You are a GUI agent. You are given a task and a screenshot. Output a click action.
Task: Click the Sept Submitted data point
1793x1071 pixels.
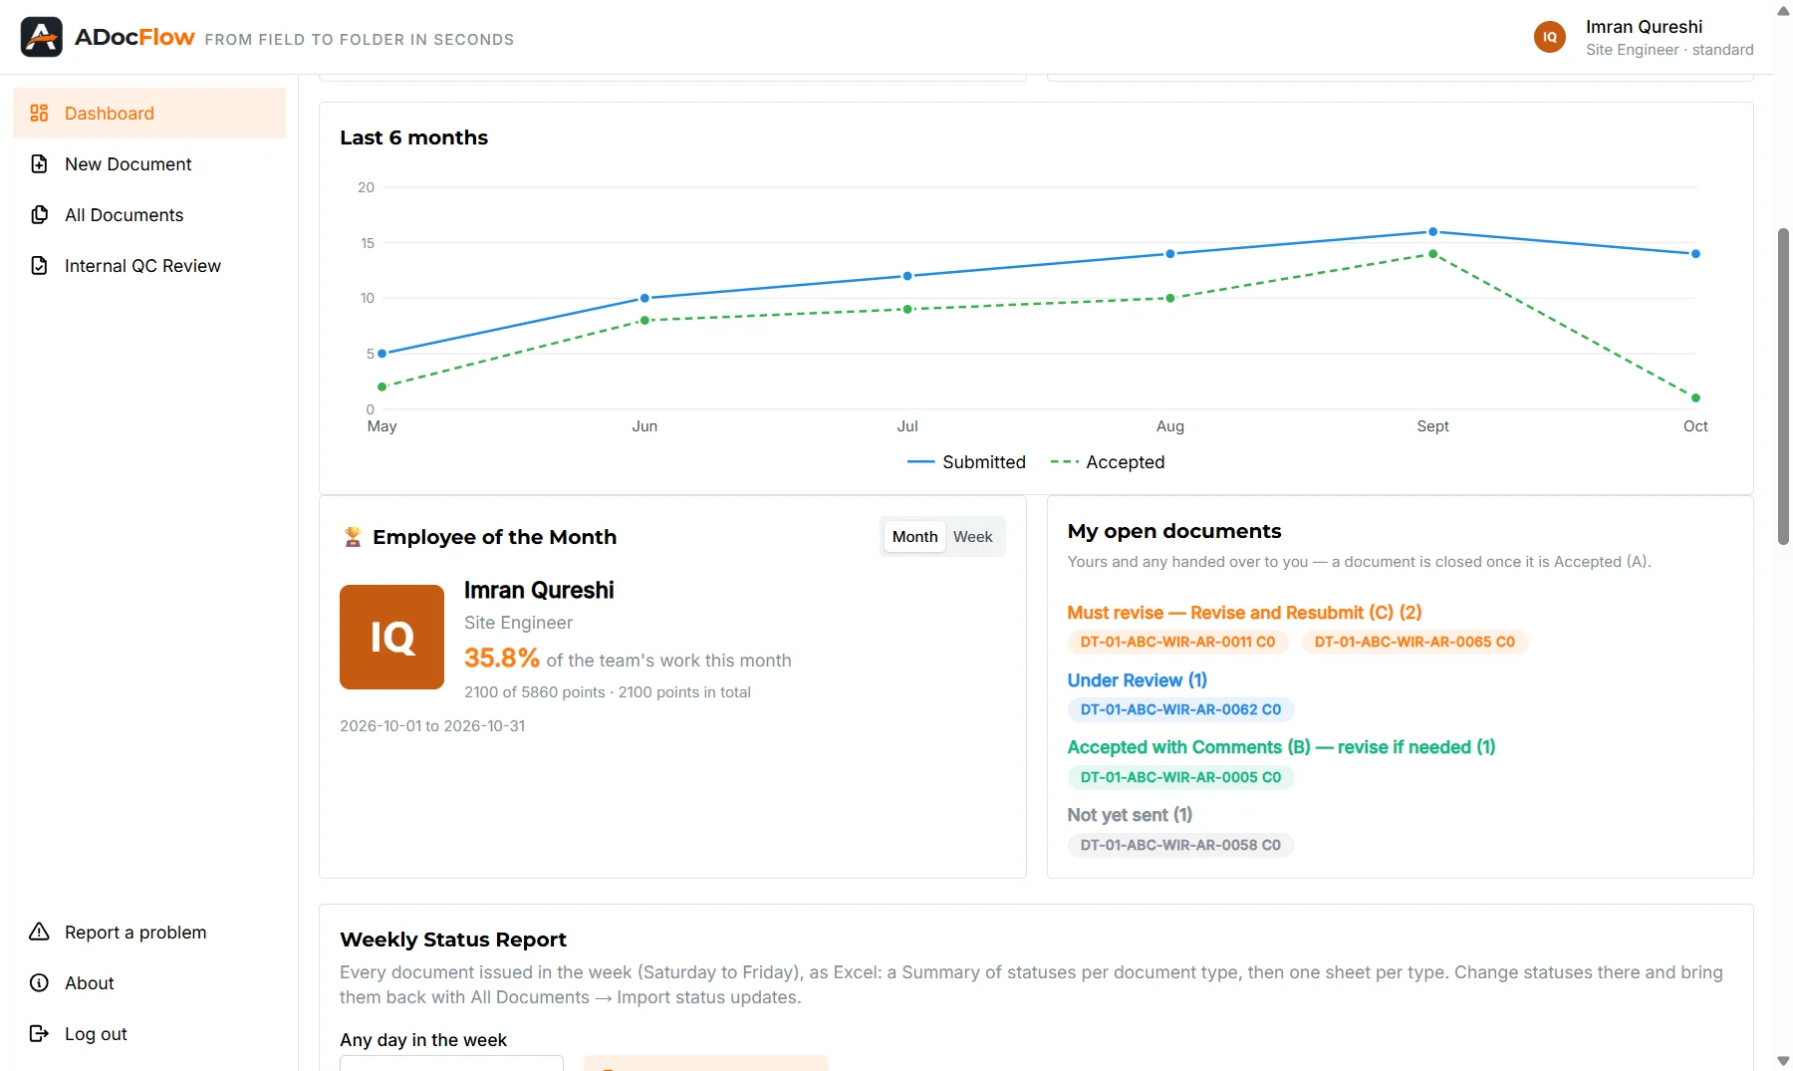(1432, 231)
